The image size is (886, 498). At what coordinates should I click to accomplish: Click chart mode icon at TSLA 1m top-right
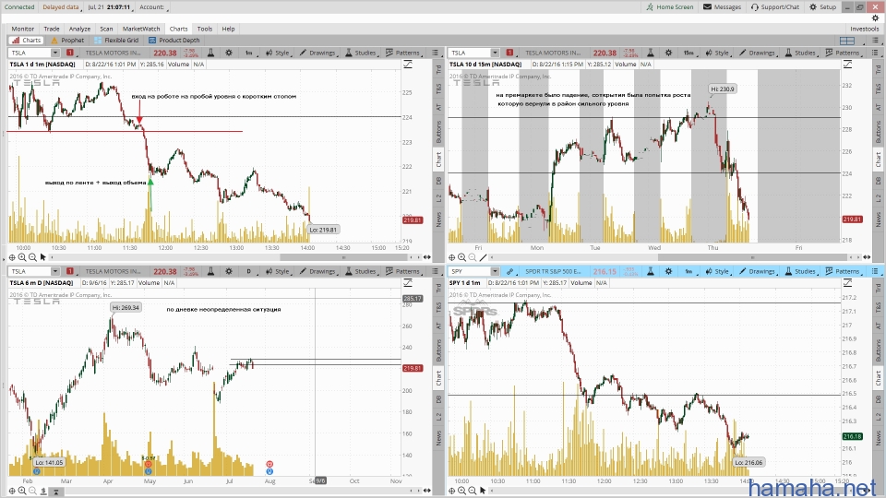[407, 65]
